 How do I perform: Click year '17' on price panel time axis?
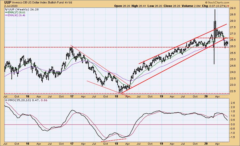(72, 96)
